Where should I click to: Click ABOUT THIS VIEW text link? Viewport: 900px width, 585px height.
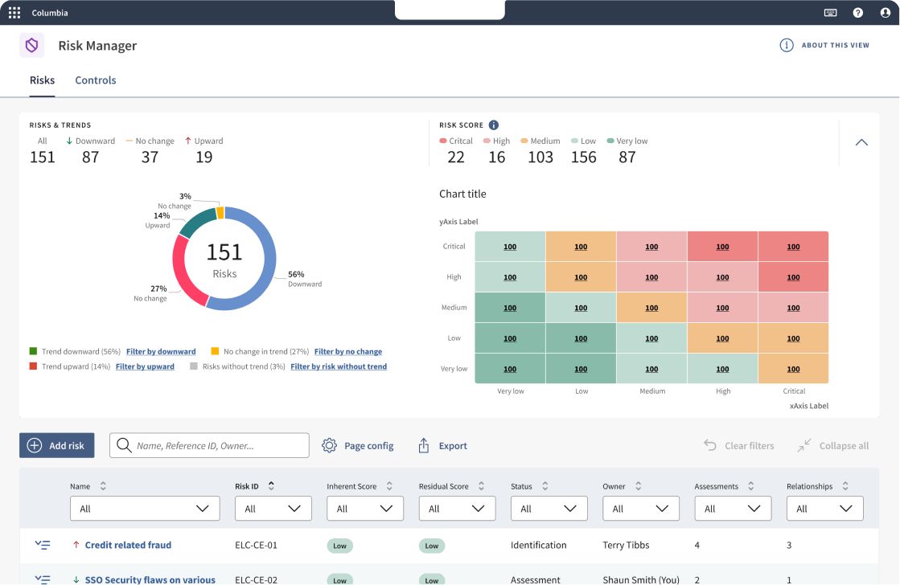click(835, 45)
